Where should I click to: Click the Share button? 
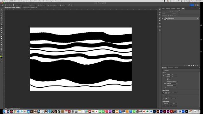click(192, 5)
